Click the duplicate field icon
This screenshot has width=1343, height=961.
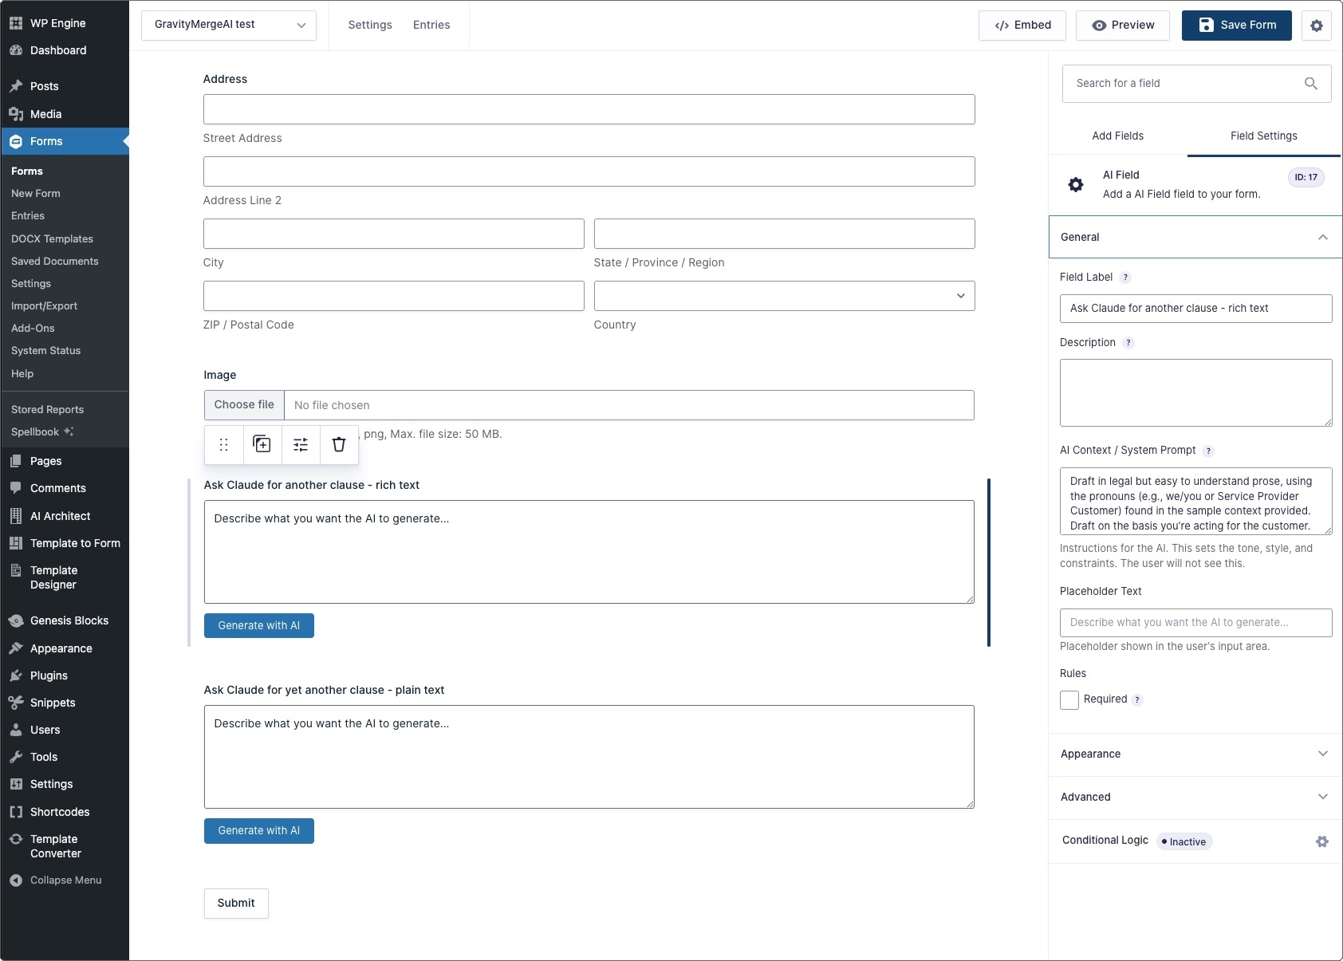[x=262, y=444]
